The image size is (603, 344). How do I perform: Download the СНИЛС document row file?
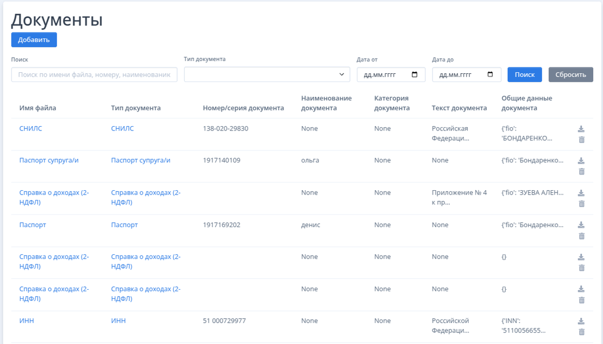(581, 129)
